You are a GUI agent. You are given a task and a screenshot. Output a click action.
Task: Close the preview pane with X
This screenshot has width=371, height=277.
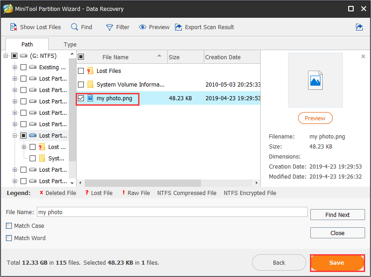pos(363,56)
